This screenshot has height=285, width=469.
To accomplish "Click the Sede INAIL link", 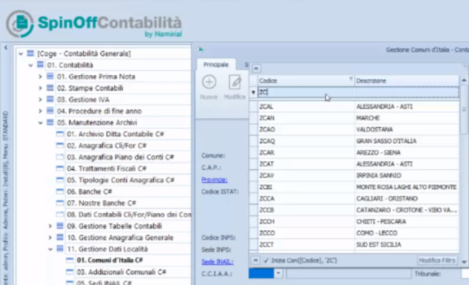I will click(217, 262).
